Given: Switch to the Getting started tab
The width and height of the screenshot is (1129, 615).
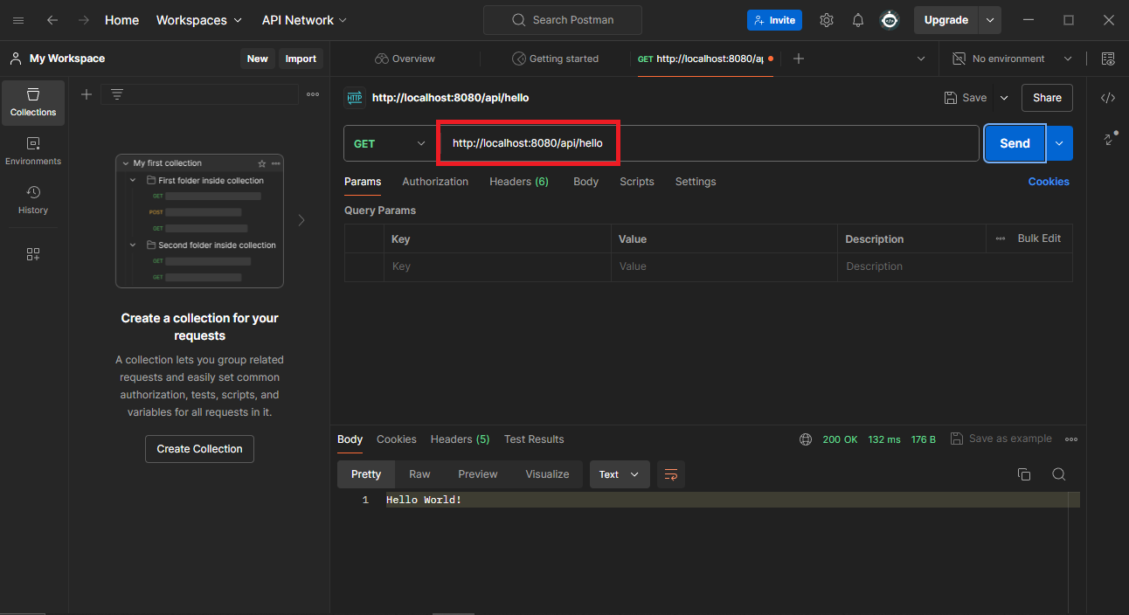Looking at the screenshot, I should (555, 59).
